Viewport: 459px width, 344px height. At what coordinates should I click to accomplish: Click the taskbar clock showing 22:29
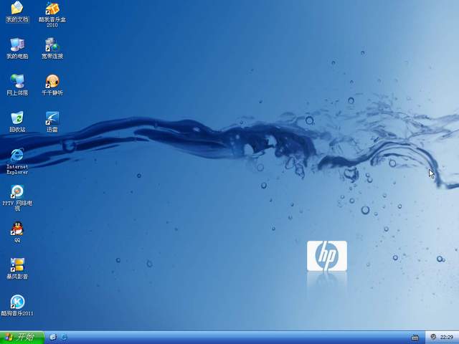coord(447,337)
